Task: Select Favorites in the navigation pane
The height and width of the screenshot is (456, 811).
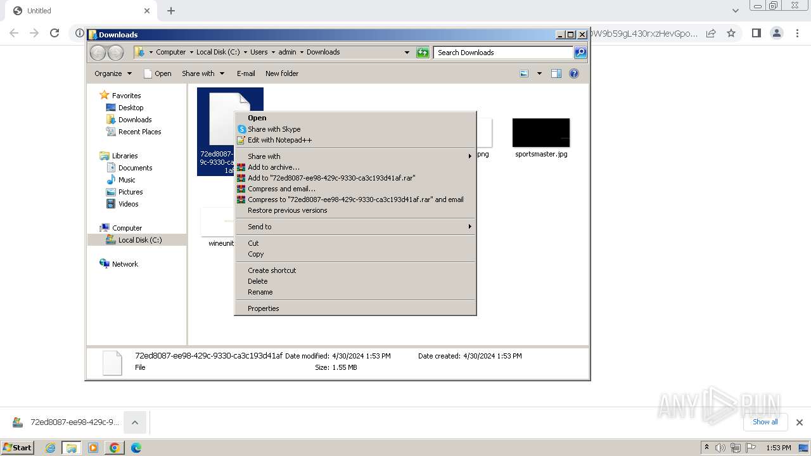Action: [x=126, y=96]
